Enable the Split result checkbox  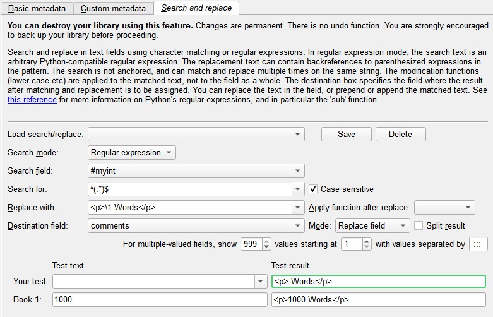pos(419,225)
